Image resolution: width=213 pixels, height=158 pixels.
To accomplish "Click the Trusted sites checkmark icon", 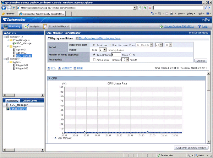I will coord(159,155).
